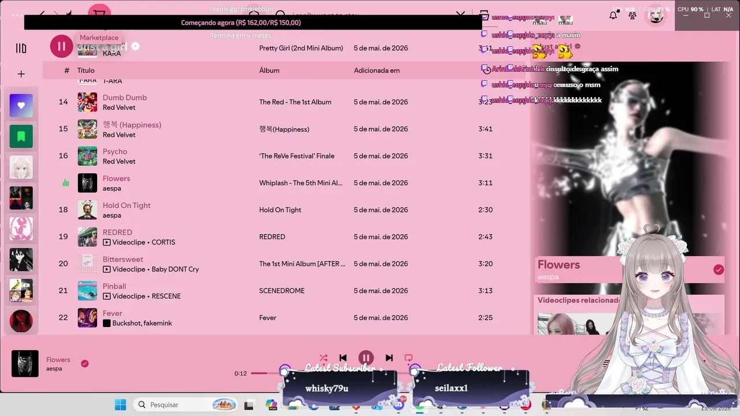The image size is (740, 416).
Task: Click the explicit badge on the Fever row
Action: pyautogui.click(x=106, y=324)
